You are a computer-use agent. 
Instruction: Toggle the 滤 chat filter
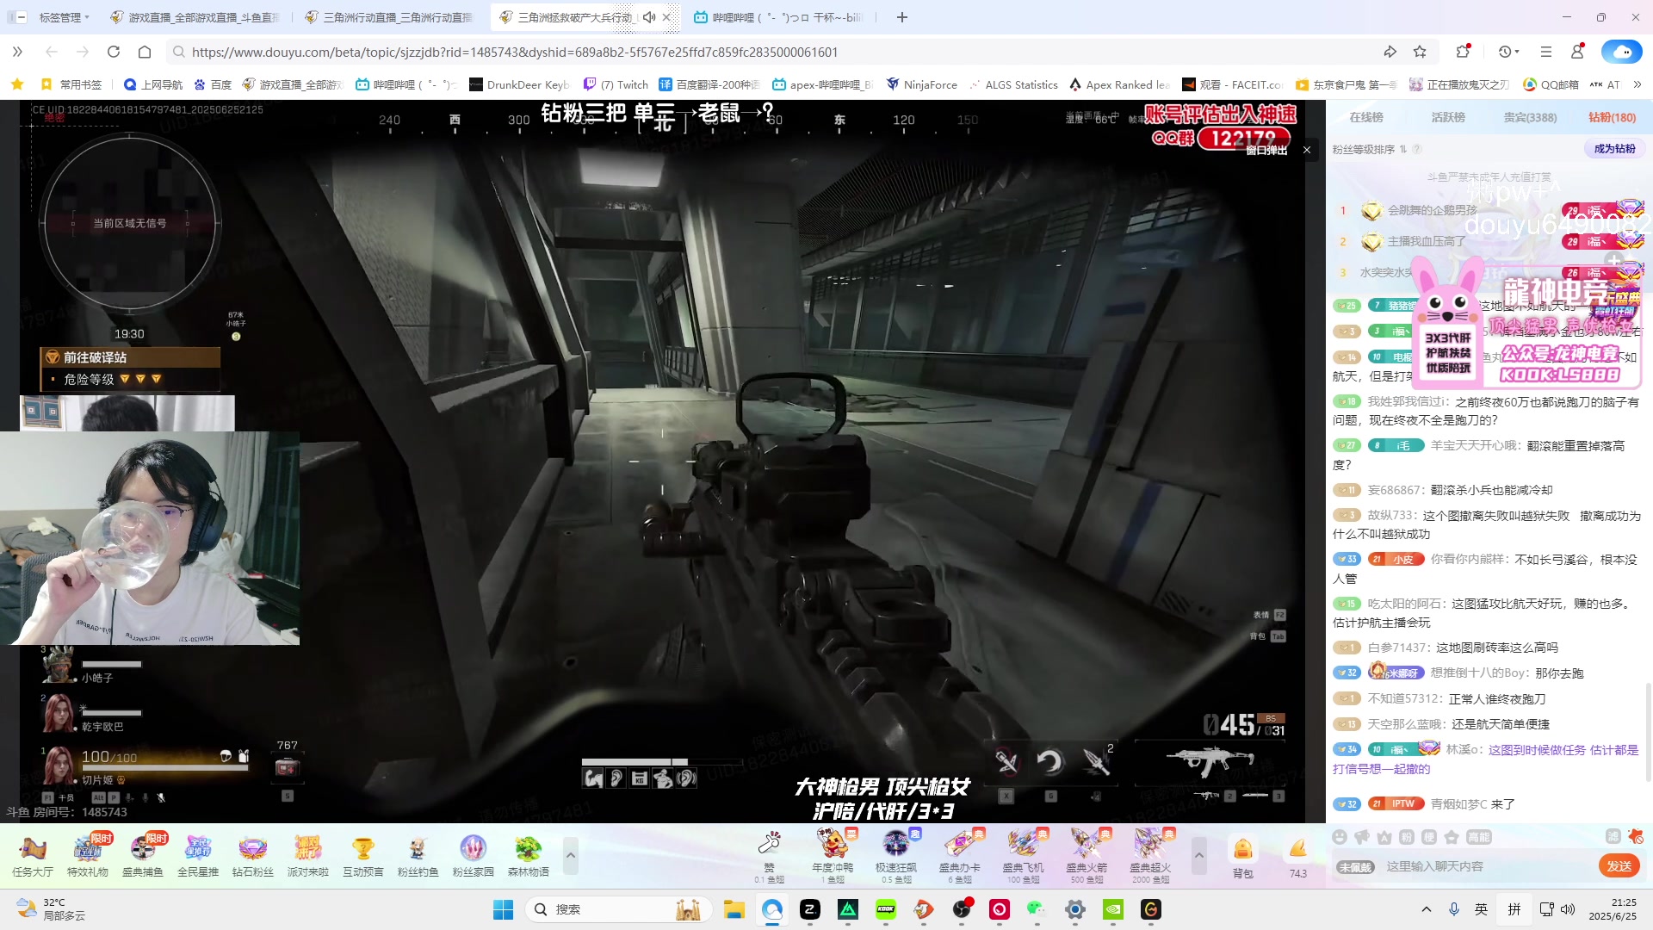pos(1613,836)
